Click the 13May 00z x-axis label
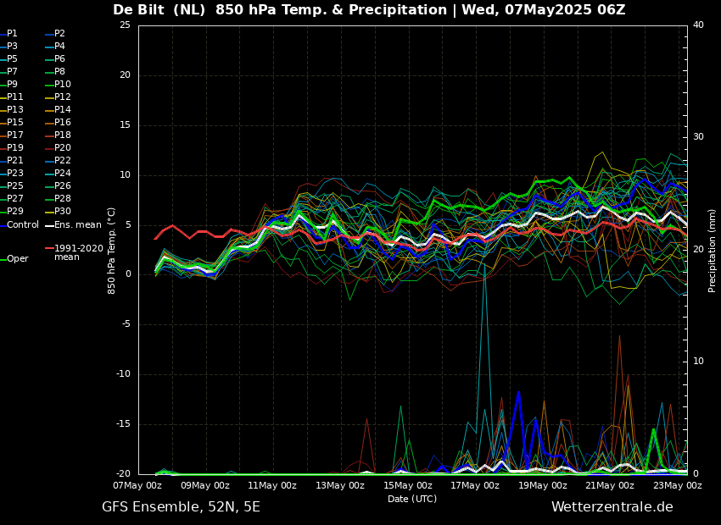The height and width of the screenshot is (525, 721). point(340,486)
